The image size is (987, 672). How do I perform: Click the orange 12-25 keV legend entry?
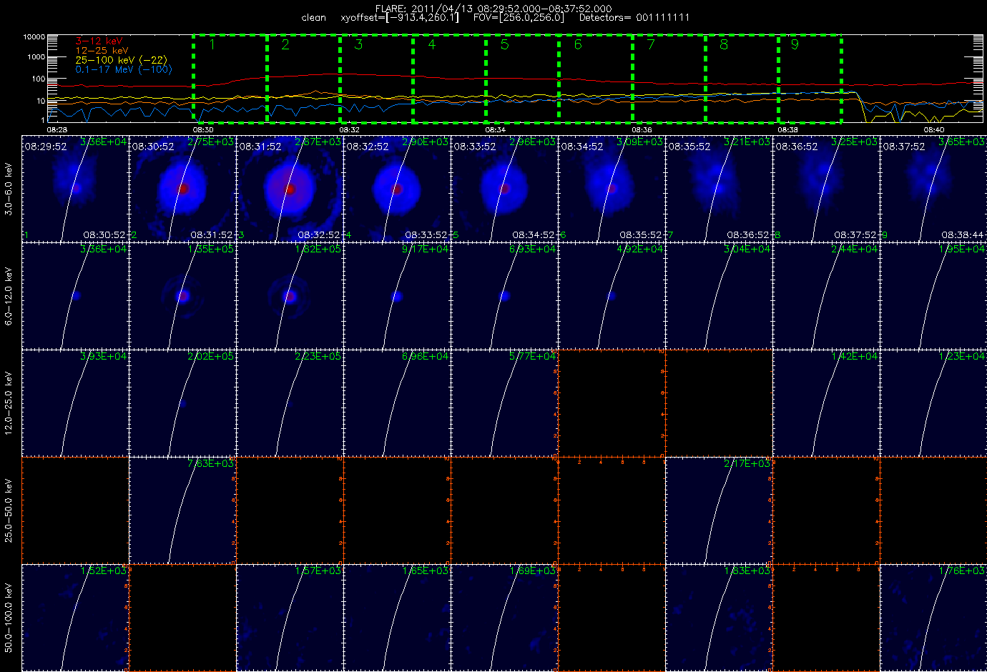click(102, 51)
